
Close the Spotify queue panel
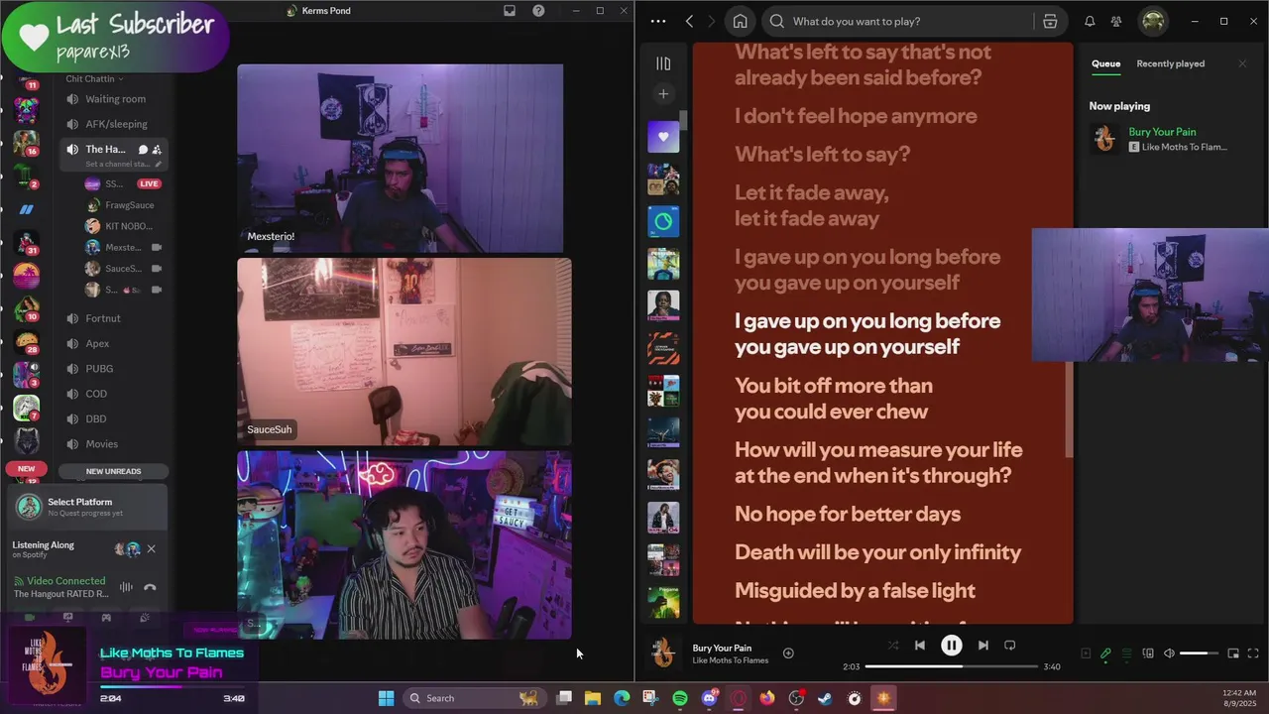(x=1242, y=63)
